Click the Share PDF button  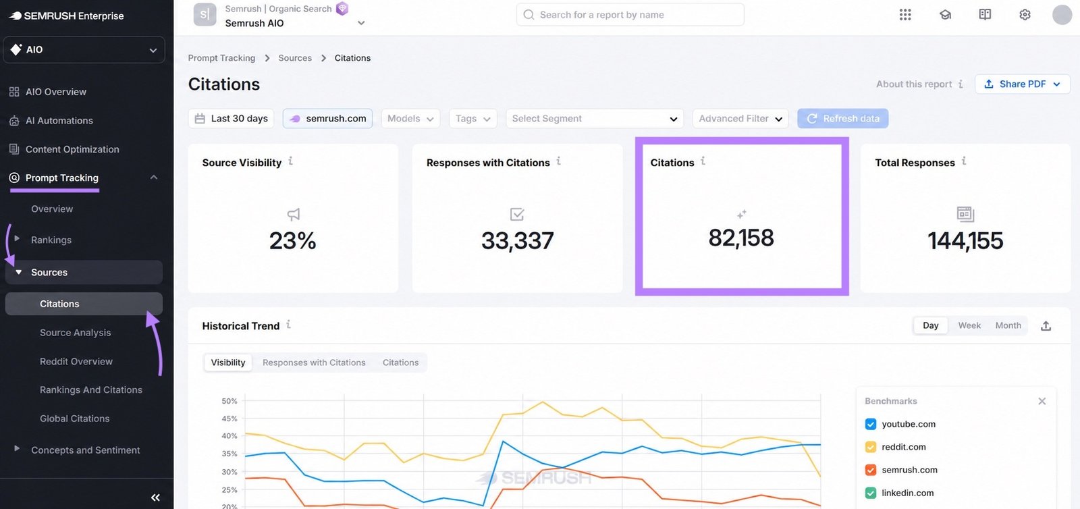tap(1022, 84)
